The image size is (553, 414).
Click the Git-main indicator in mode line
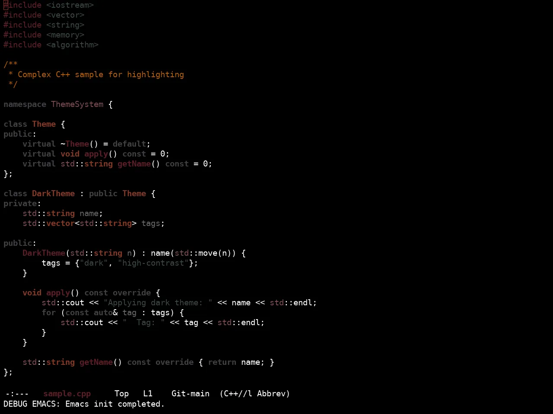(191, 394)
